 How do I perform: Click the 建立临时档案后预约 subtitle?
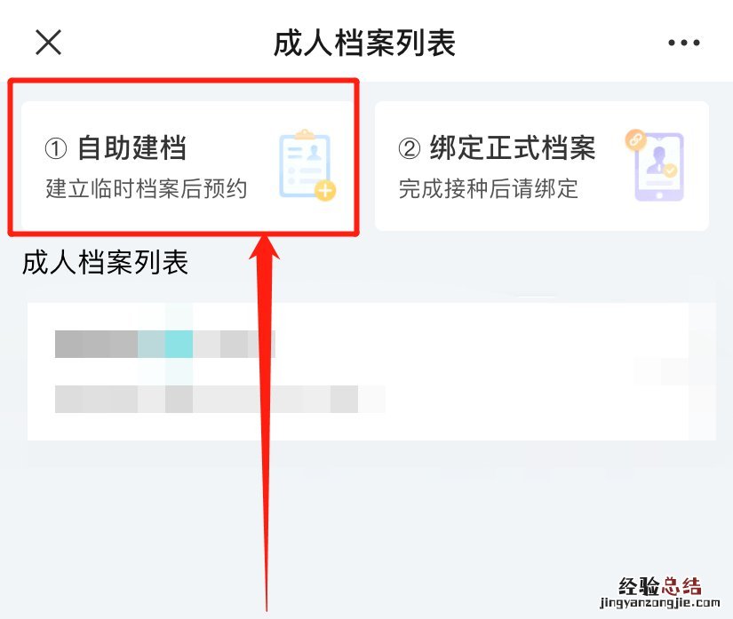(147, 189)
